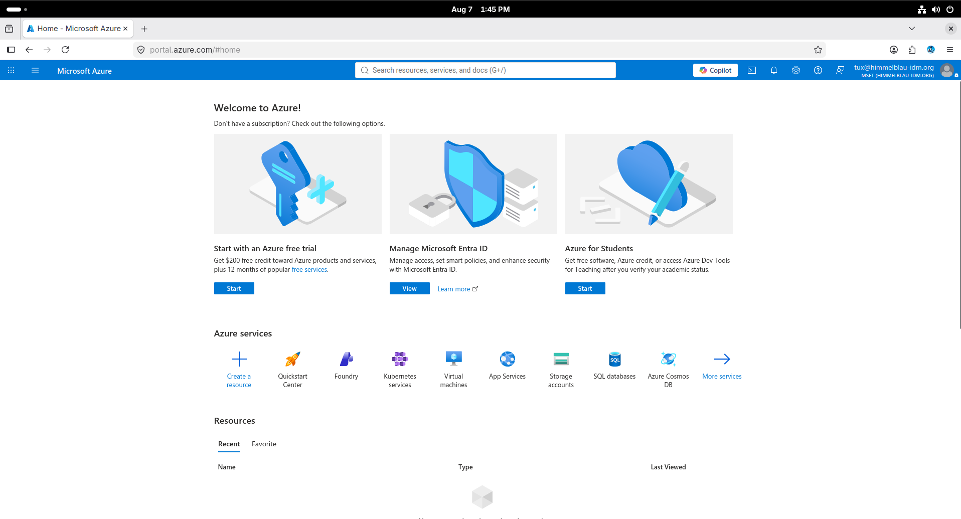
Task: Click View under Manage Microsoft Entra ID
Action: point(409,288)
